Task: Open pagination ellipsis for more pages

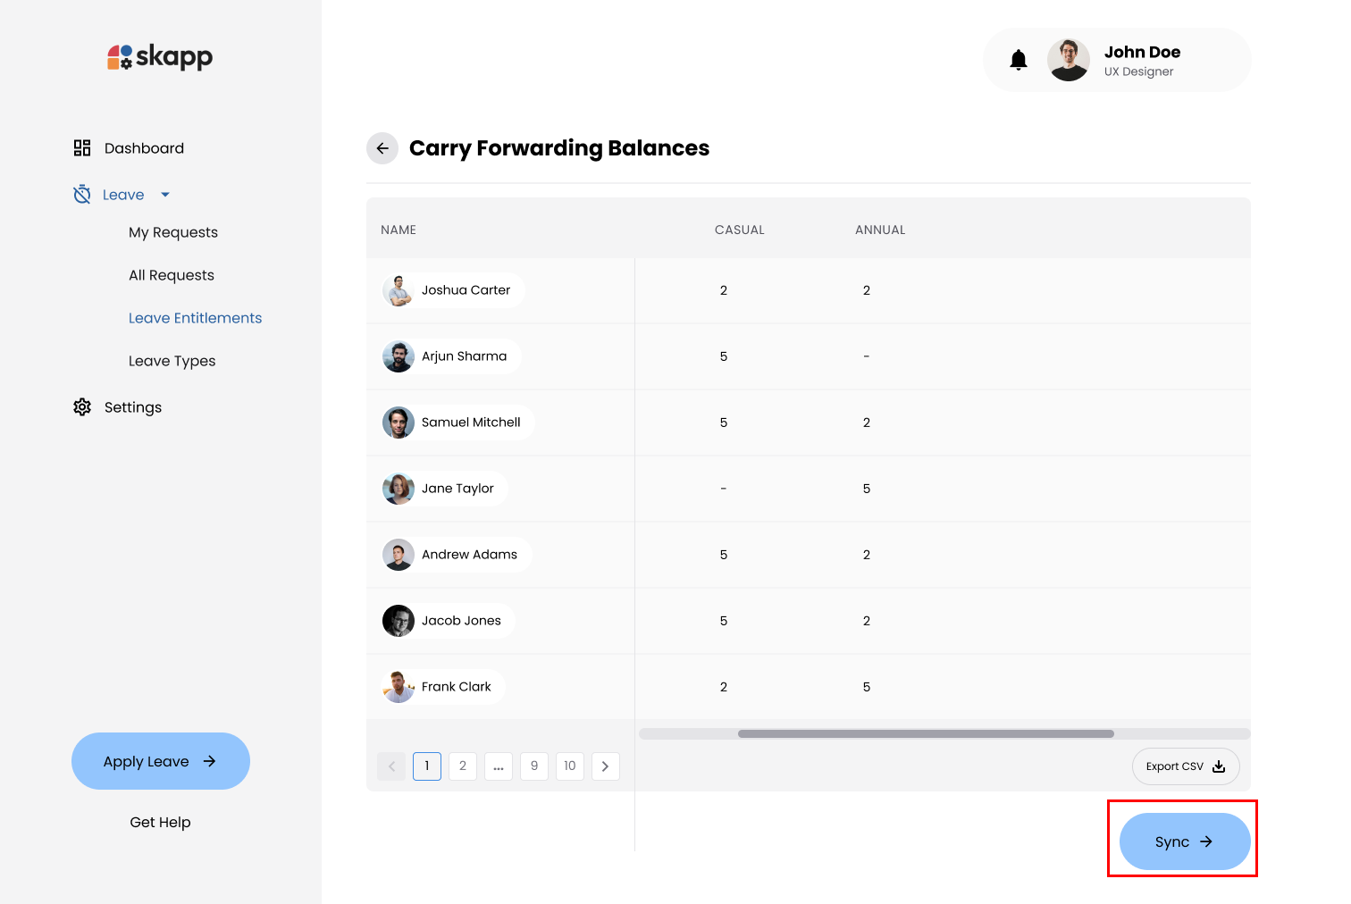Action: pyautogui.click(x=498, y=766)
